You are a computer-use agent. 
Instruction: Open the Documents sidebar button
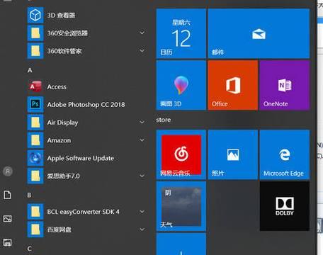click(7, 195)
